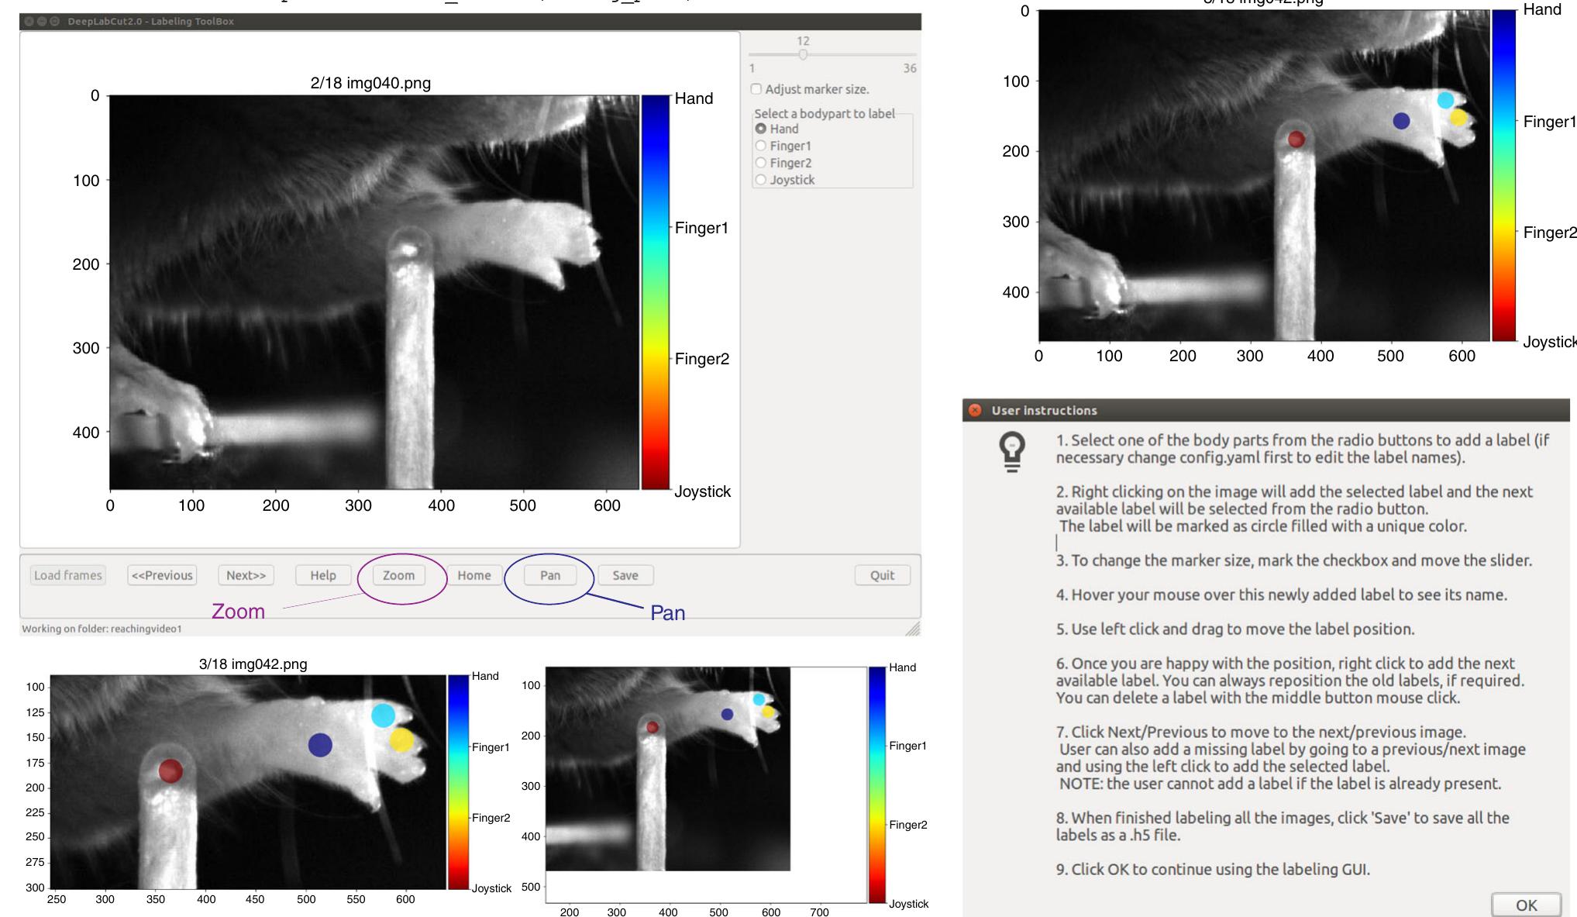Open the Help button
1577x917 pixels.
(322, 575)
